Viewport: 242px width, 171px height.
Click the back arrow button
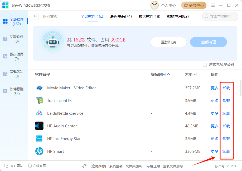pyautogui.click(x=35, y=16)
